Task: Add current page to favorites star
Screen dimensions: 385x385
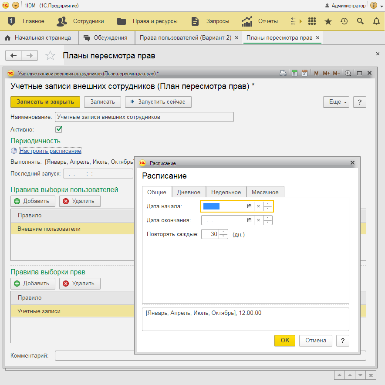Action: point(51,56)
